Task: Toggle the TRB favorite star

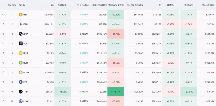Action: coord(3,92)
